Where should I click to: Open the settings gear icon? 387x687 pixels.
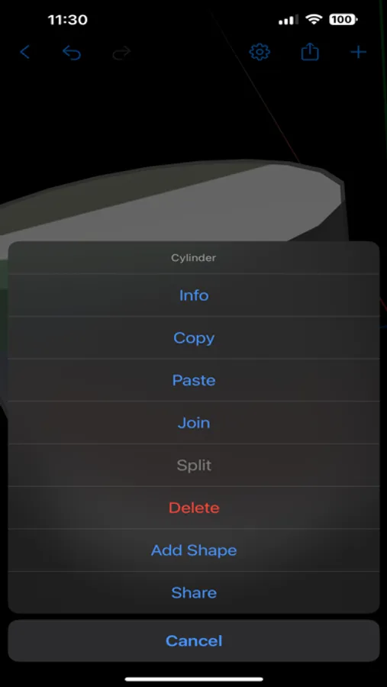[260, 53]
